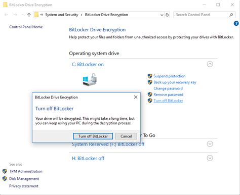Open the help question mark icon
The image size is (240, 195).
click(x=236, y=23)
